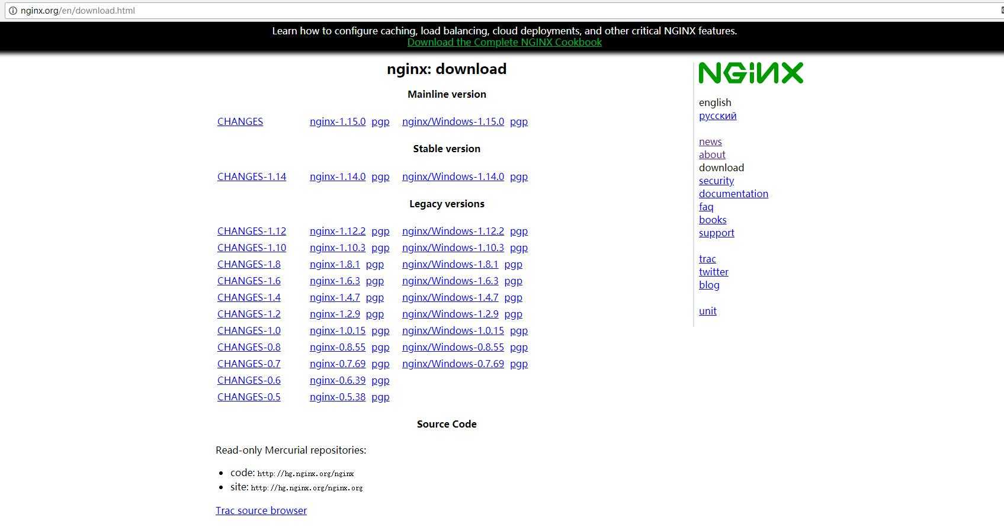Open the support page
This screenshot has height=530, width=1004.
coord(717,233)
